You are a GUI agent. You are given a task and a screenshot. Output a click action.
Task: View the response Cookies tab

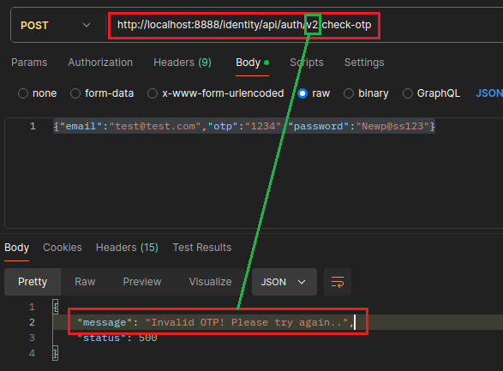pyautogui.click(x=63, y=248)
